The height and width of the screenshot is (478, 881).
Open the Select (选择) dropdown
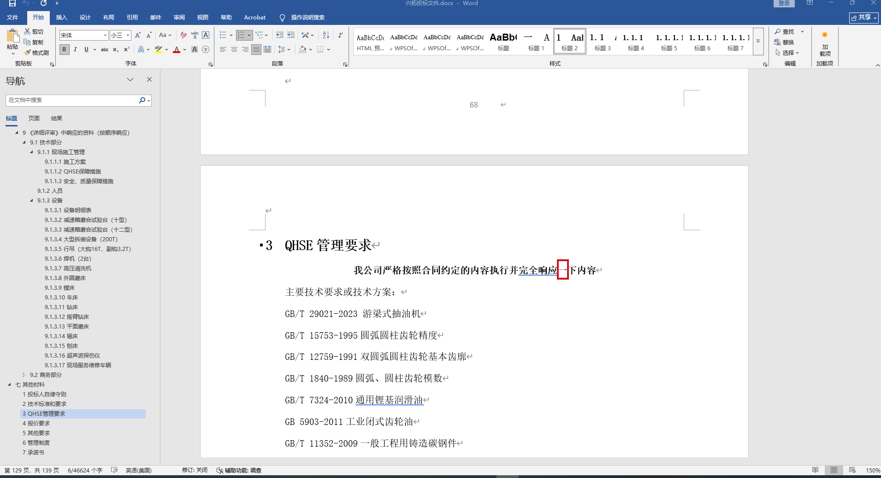(x=787, y=53)
